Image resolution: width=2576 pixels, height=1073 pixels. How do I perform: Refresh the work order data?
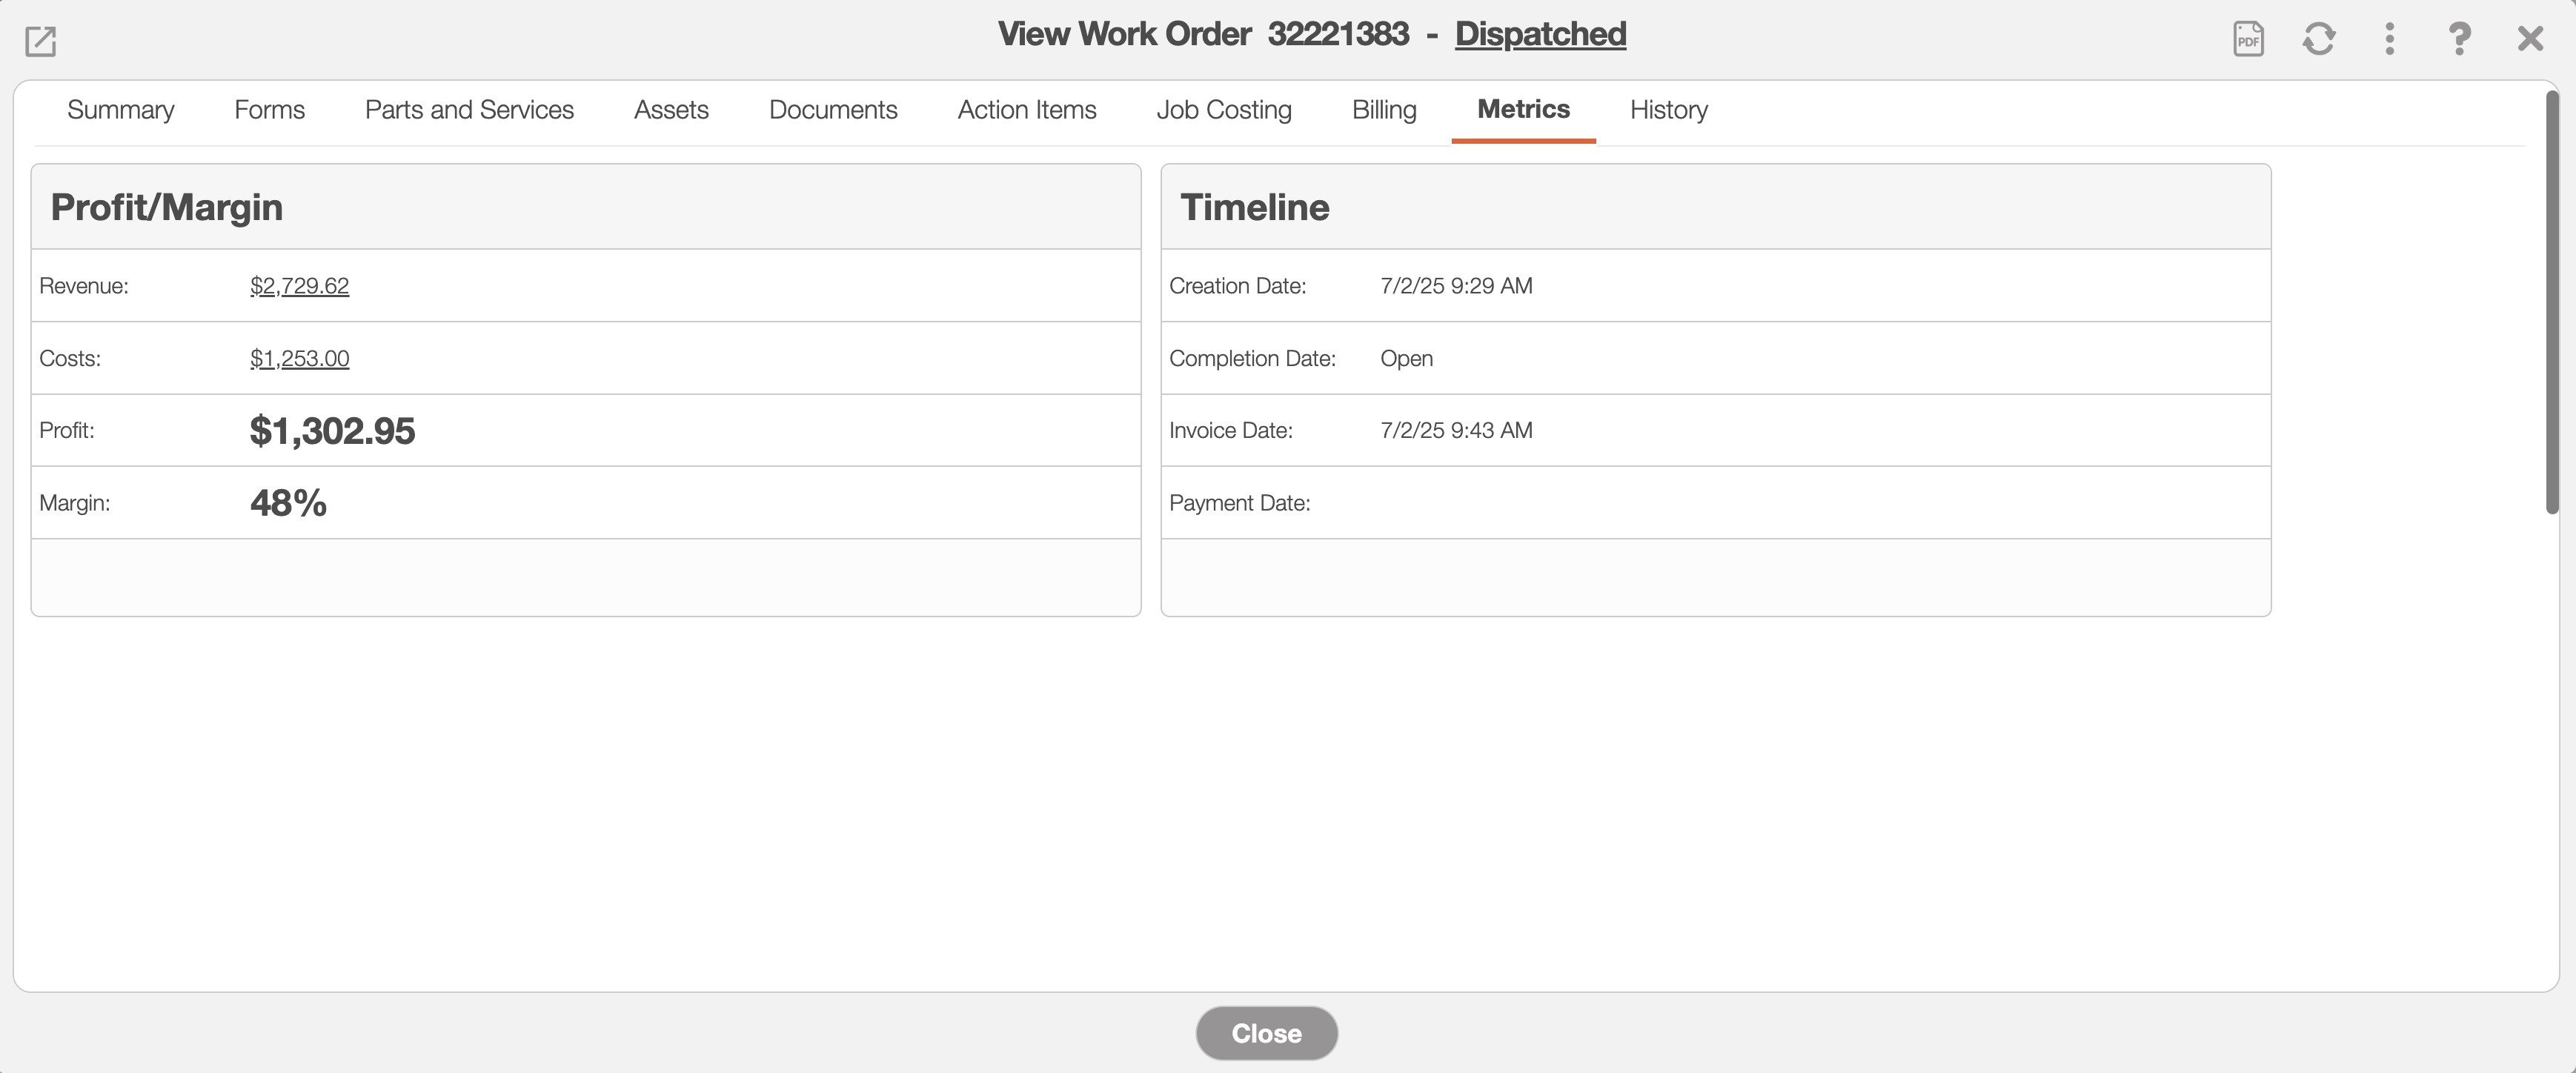2319,39
